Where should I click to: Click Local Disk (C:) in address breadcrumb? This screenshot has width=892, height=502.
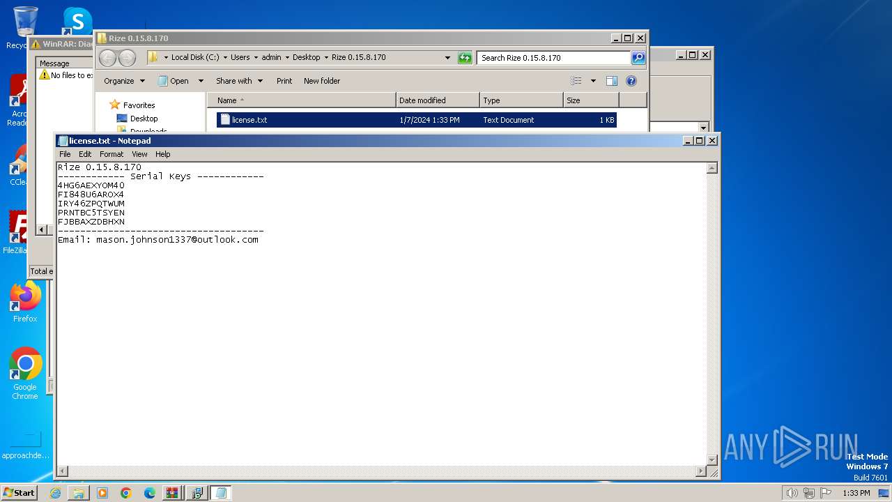pos(195,58)
